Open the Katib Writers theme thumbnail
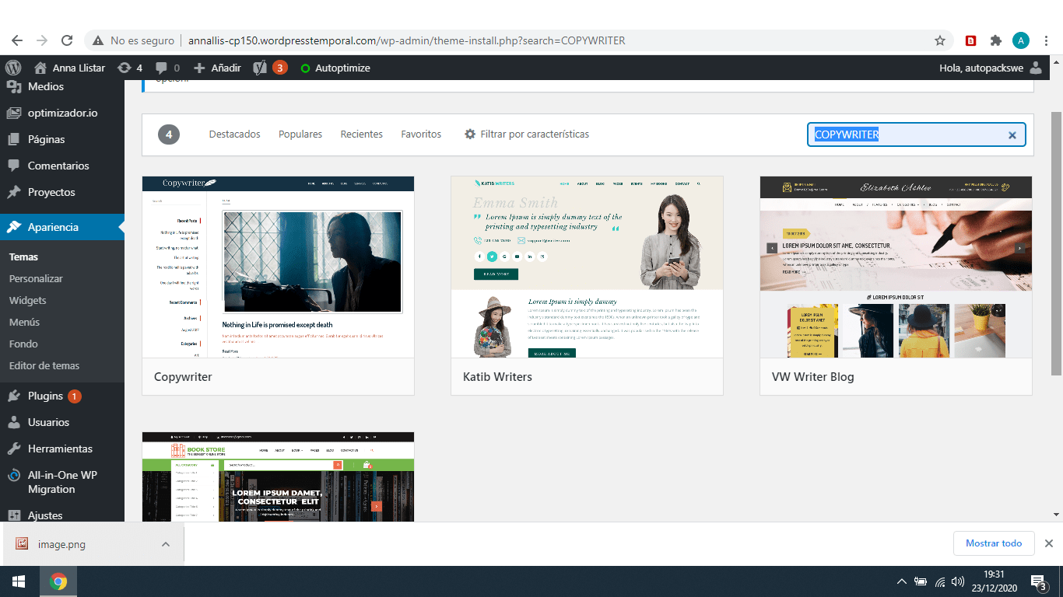This screenshot has height=597, width=1063. click(587, 267)
